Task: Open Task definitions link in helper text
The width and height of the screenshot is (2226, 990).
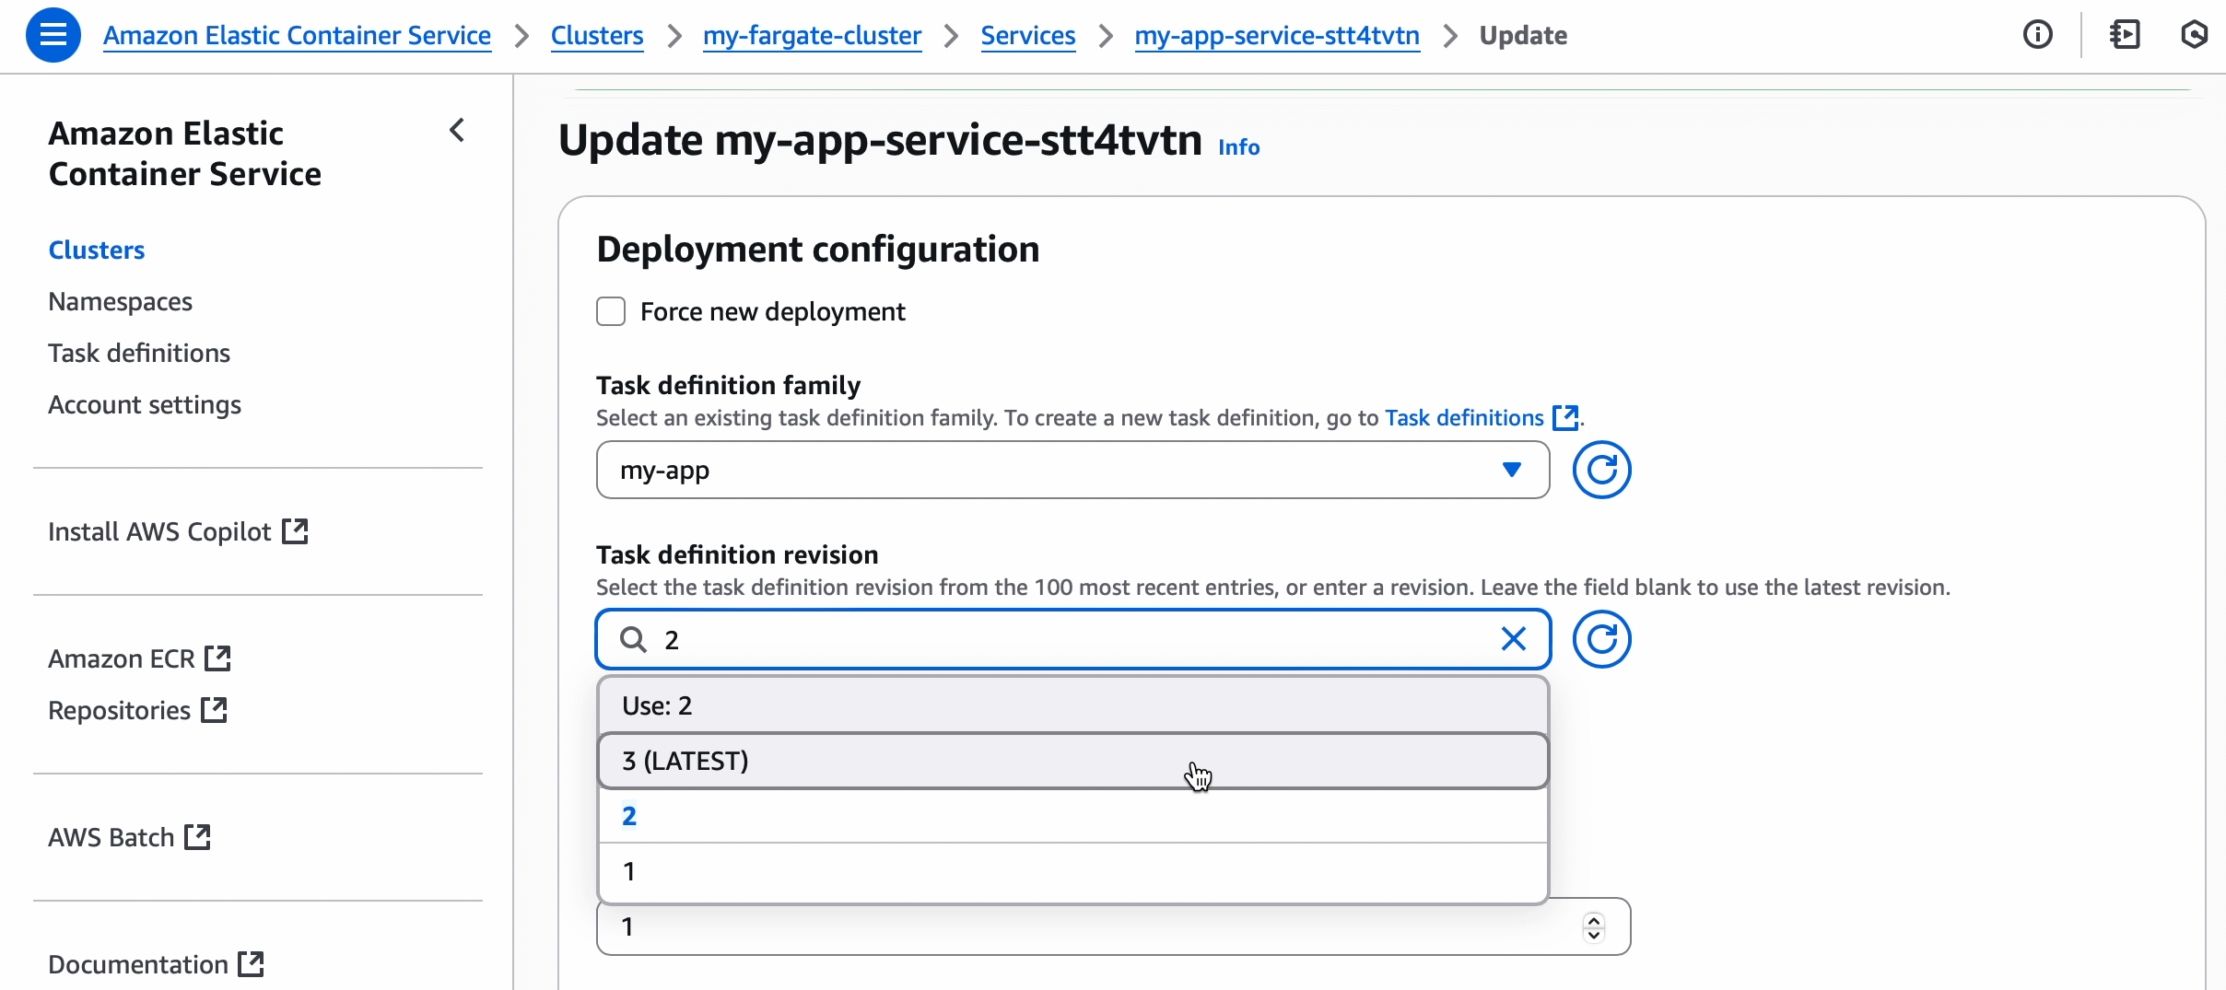Action: [1464, 418]
